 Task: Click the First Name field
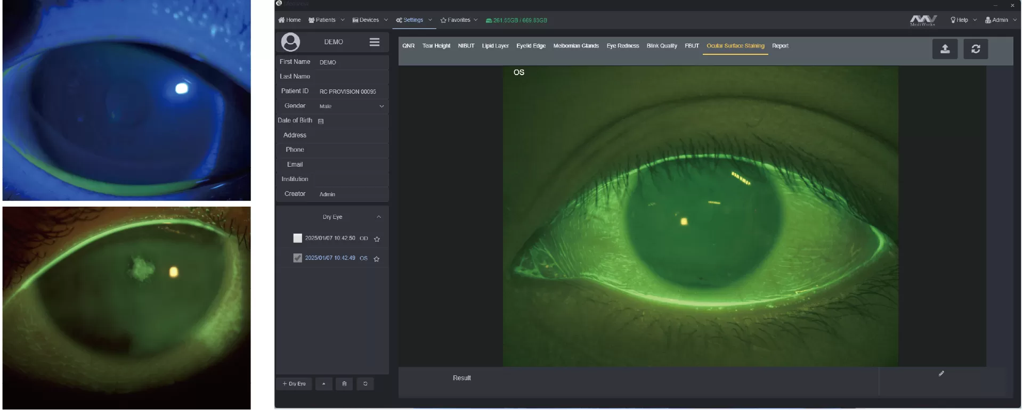[x=353, y=62]
